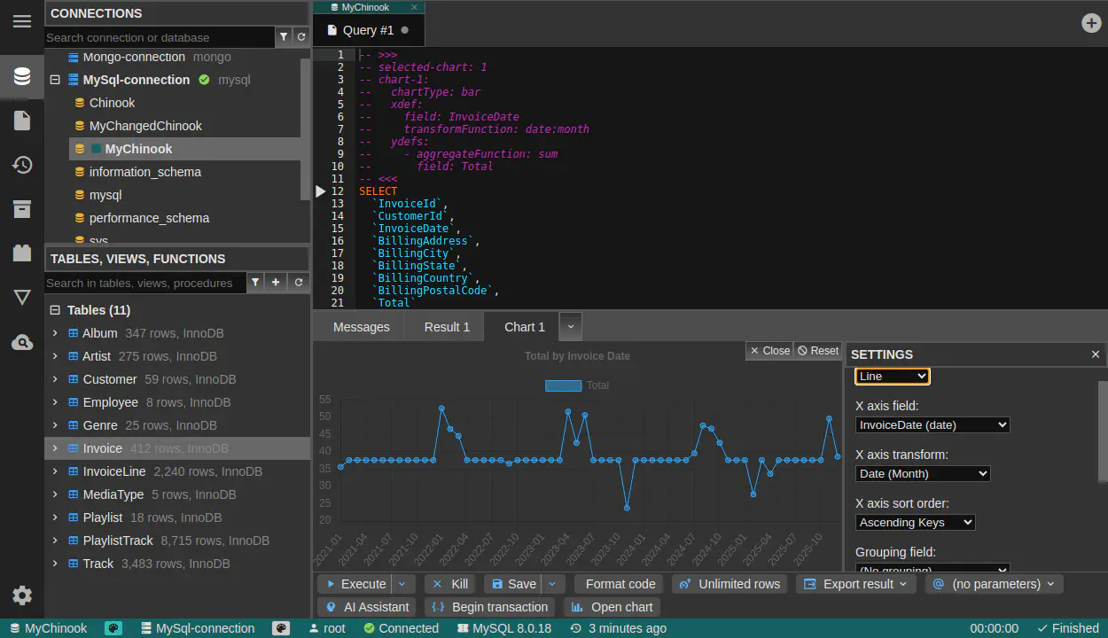Switch to the Messages tab

(x=362, y=327)
